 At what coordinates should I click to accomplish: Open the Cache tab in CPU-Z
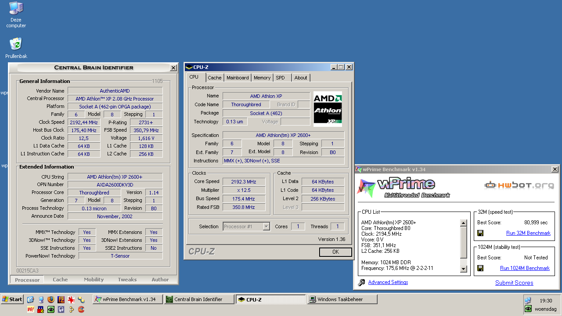coord(215,78)
